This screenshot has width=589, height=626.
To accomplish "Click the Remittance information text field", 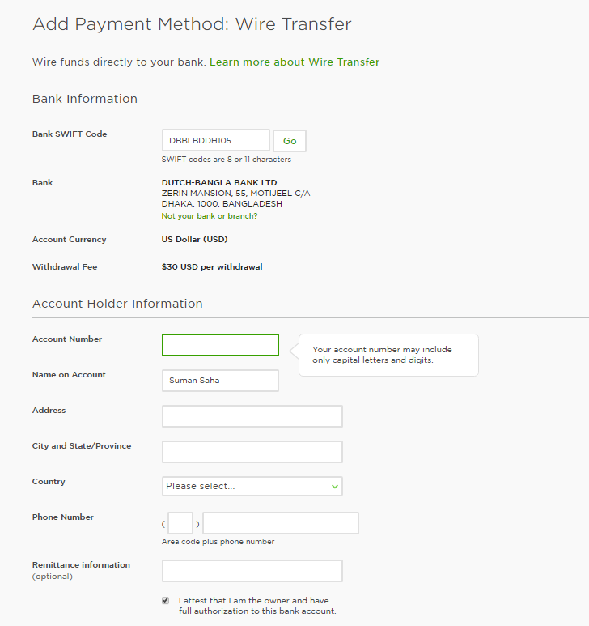I will pos(252,571).
